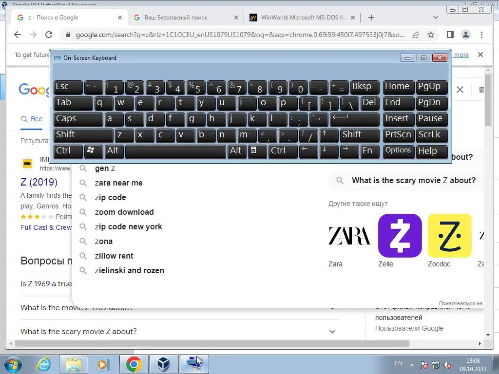Dismiss the info bar with X

coord(480,55)
